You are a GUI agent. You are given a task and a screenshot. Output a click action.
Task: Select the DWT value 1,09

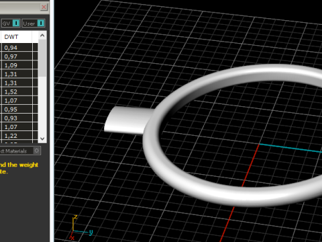[17, 65]
